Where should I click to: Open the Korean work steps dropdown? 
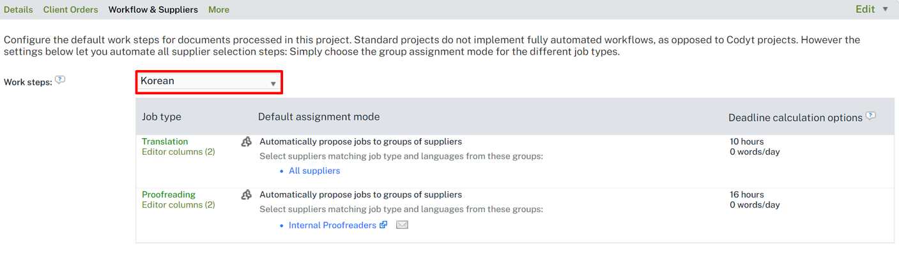pyautogui.click(x=209, y=82)
